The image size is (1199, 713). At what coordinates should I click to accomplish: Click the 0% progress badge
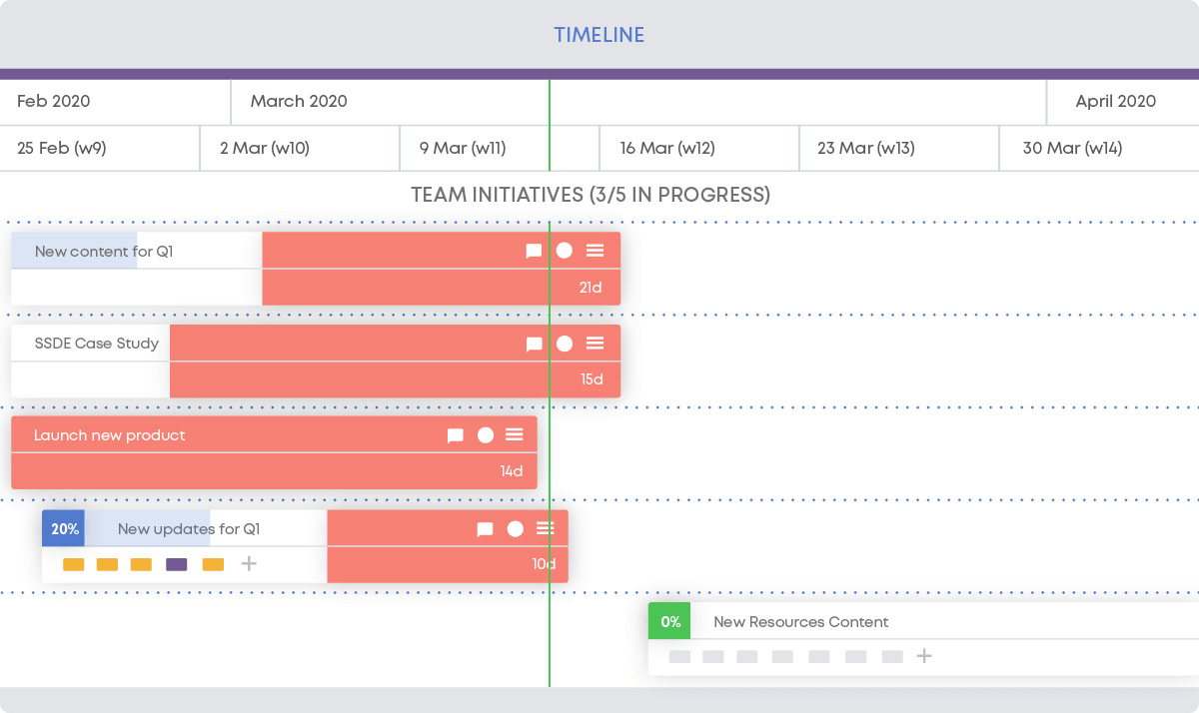point(669,622)
